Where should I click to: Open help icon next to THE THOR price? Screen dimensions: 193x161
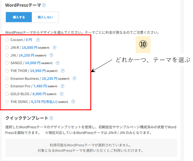[x=63, y=71]
